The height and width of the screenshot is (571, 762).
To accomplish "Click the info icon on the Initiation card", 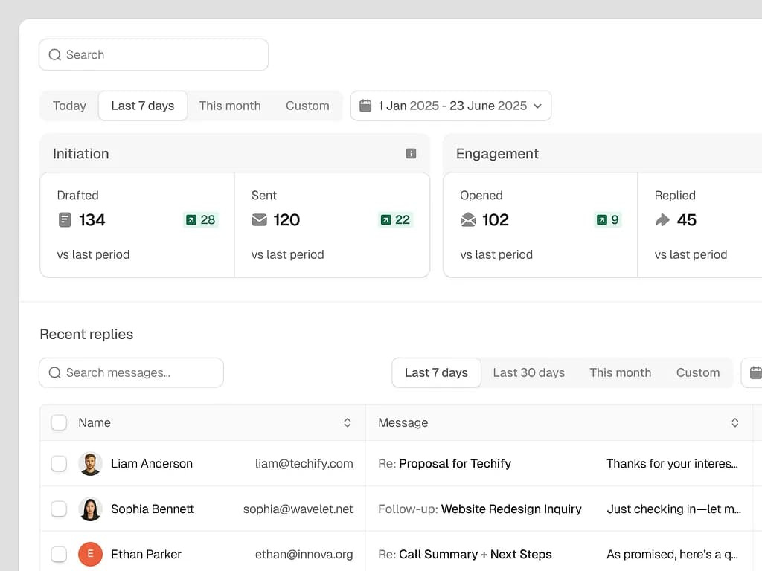I will click(411, 153).
